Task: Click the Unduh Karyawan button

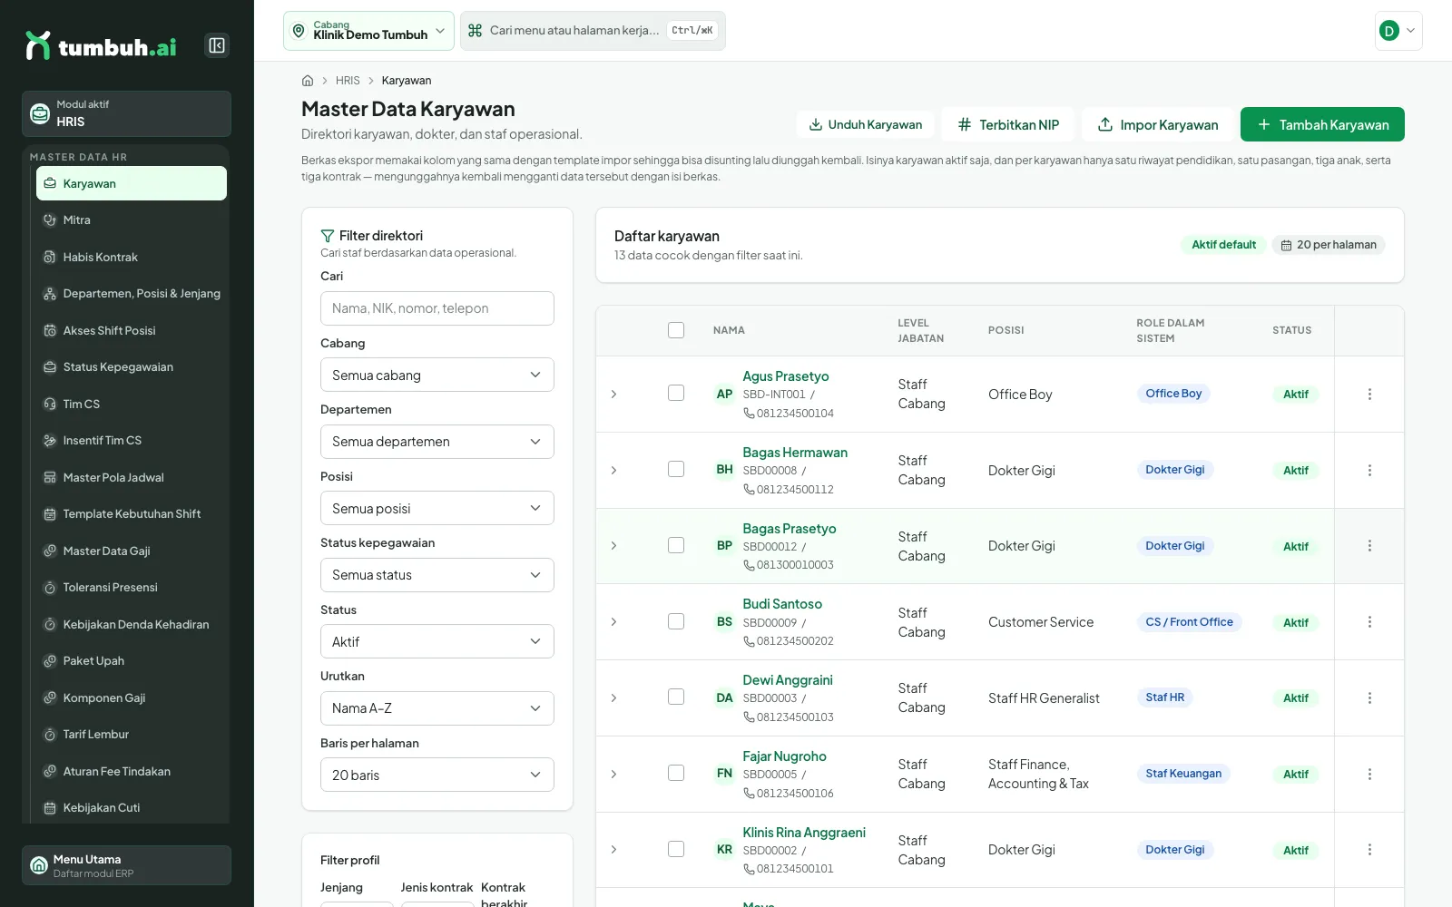Action: (865, 124)
